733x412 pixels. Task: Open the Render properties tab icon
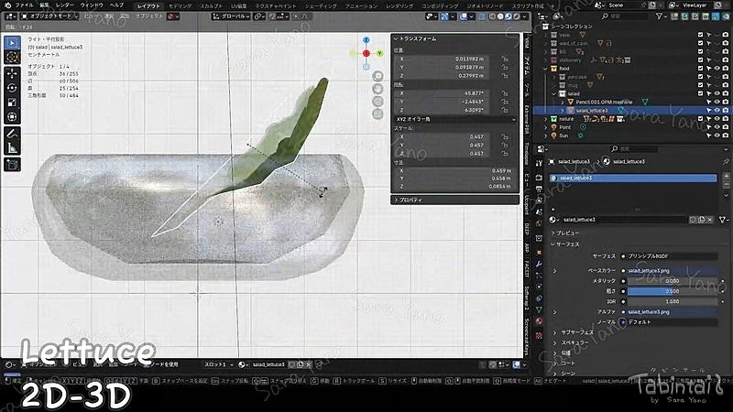(539, 178)
